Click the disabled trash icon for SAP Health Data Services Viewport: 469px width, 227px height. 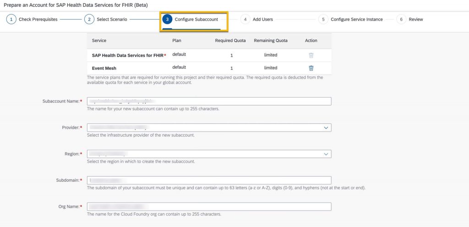[311, 55]
